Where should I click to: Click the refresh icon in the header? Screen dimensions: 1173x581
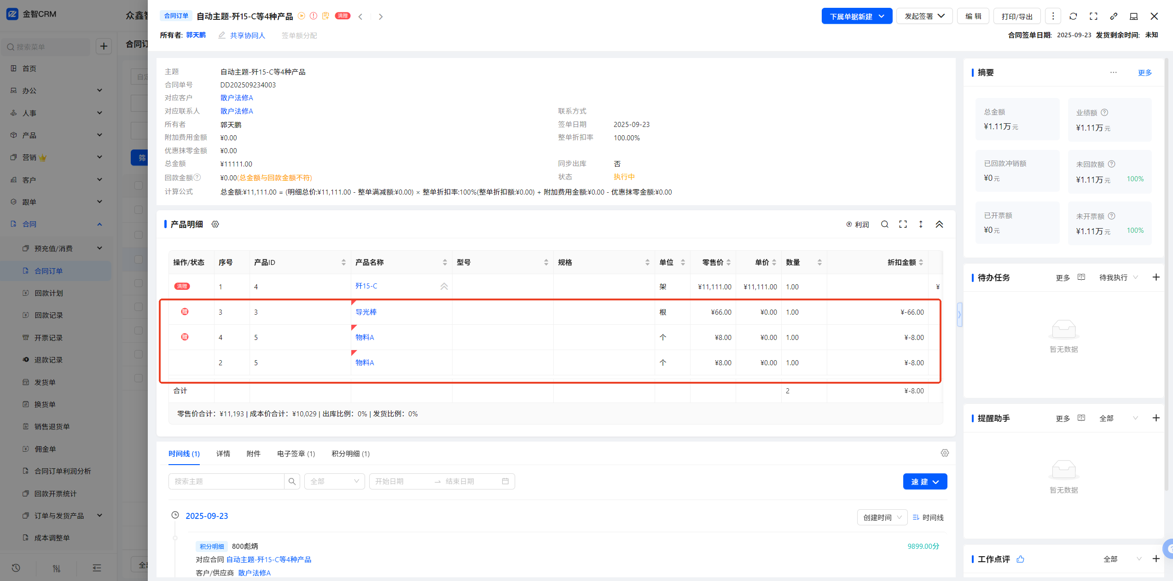[1073, 16]
